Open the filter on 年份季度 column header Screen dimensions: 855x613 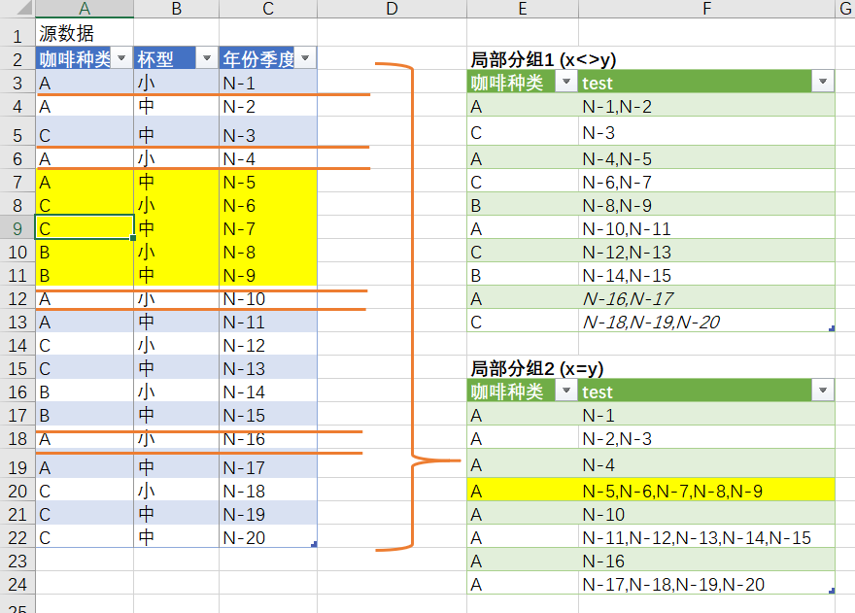click(x=305, y=58)
